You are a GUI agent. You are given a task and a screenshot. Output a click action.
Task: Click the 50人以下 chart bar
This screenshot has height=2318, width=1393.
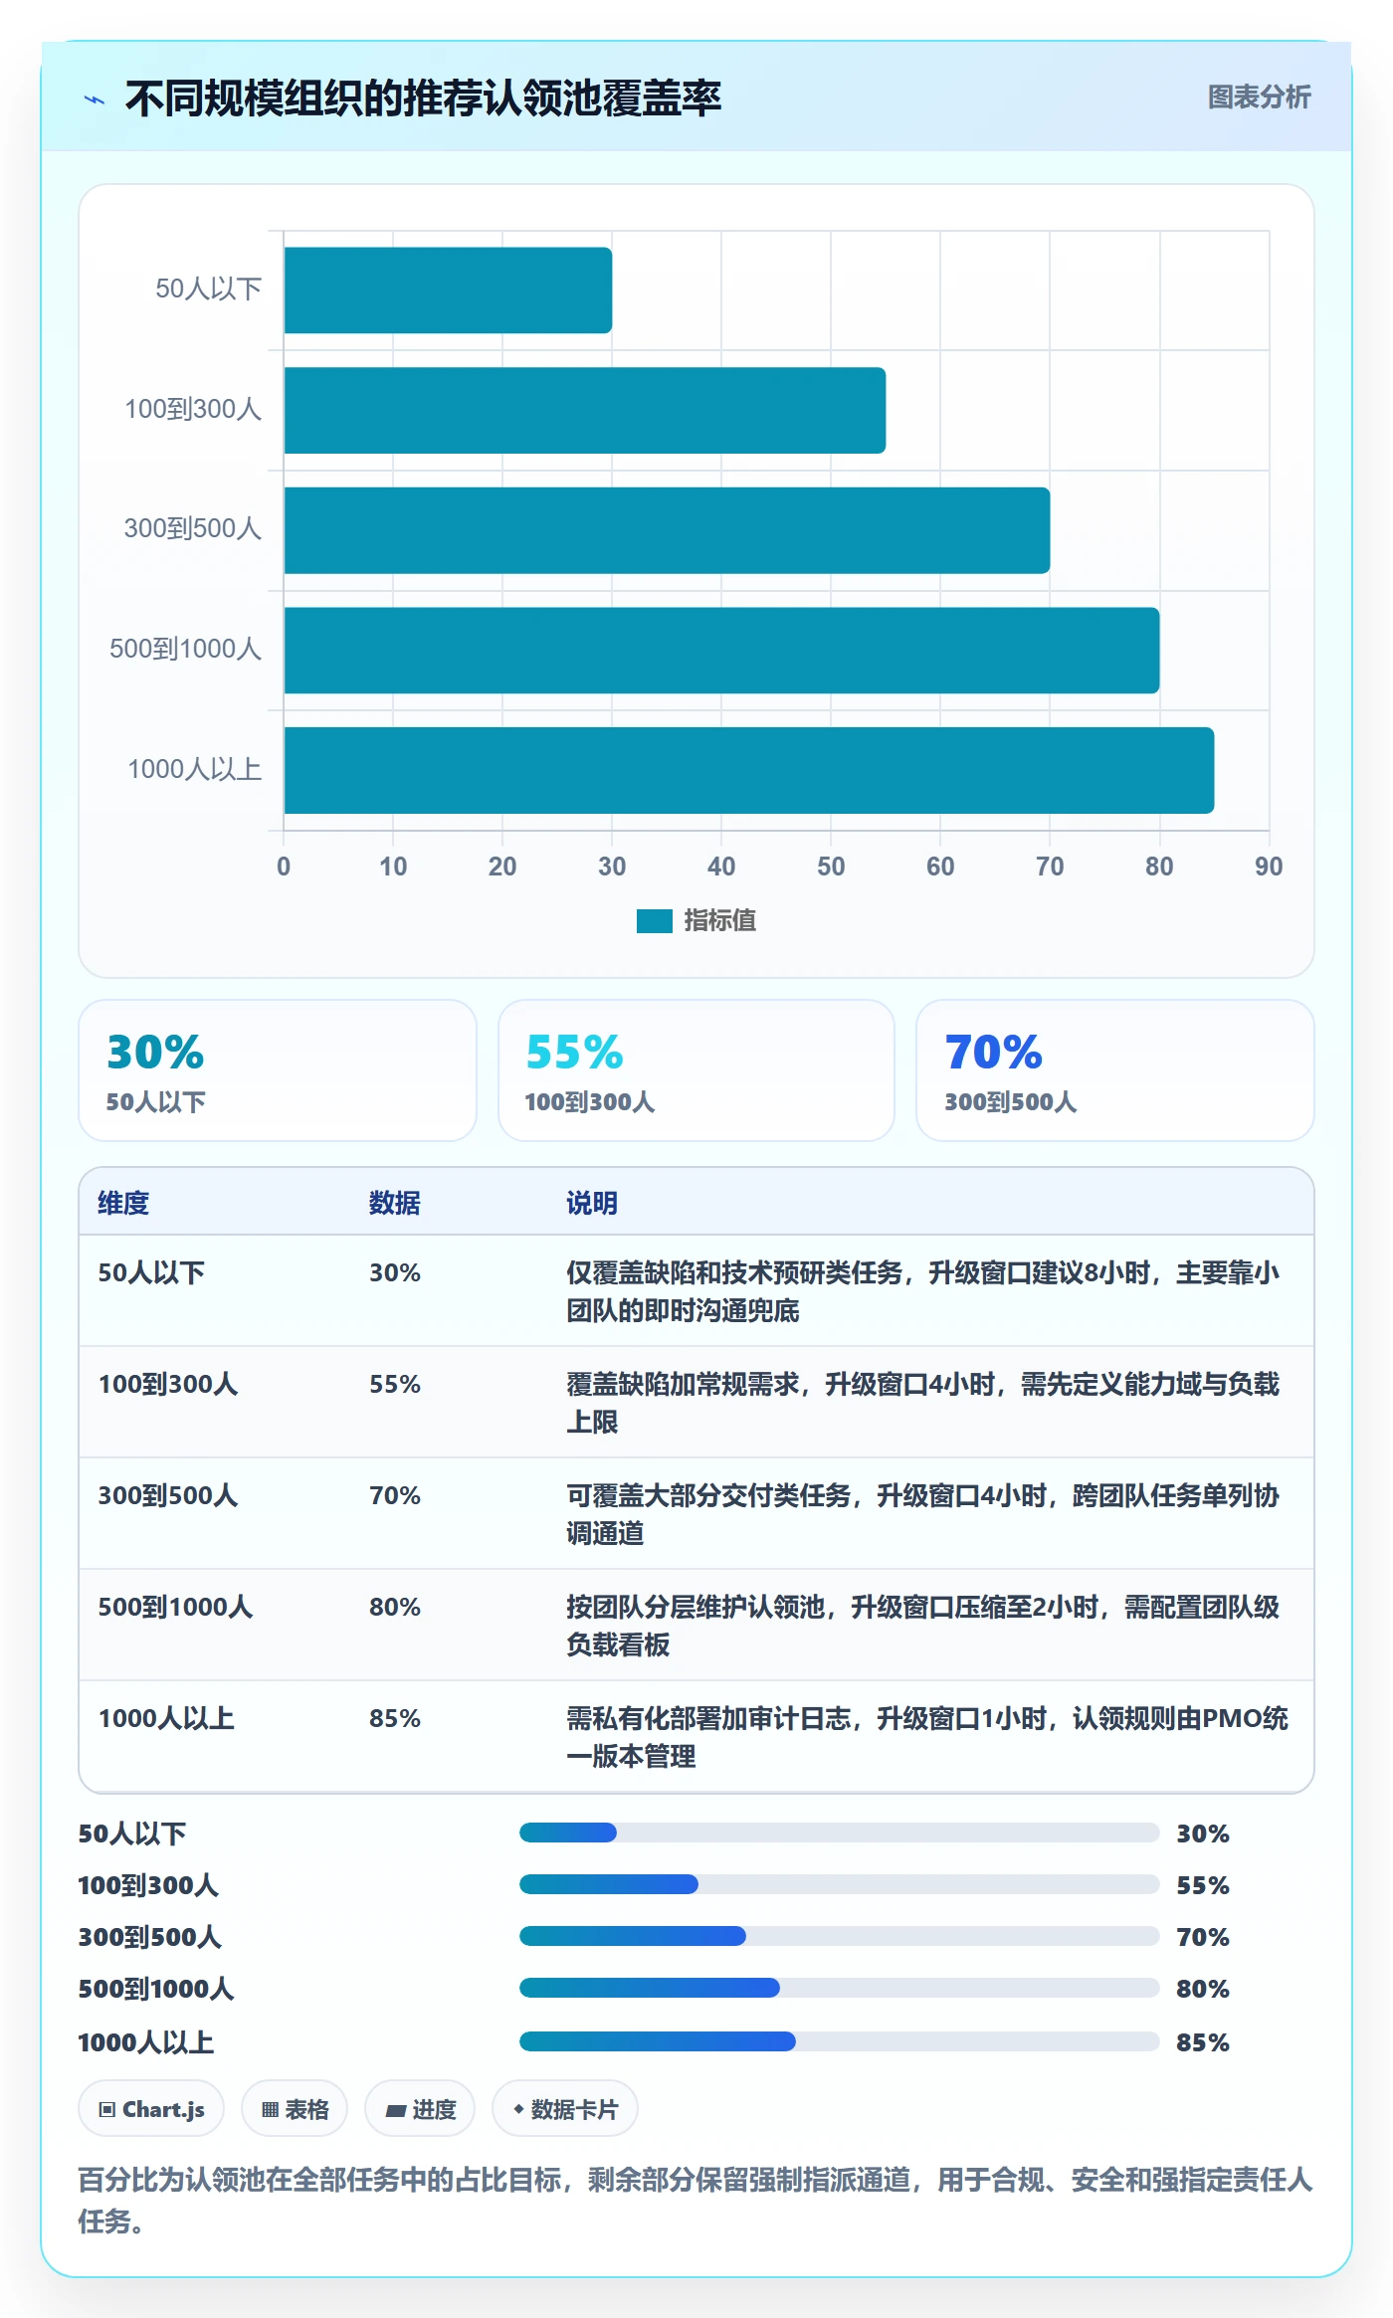[x=448, y=290]
